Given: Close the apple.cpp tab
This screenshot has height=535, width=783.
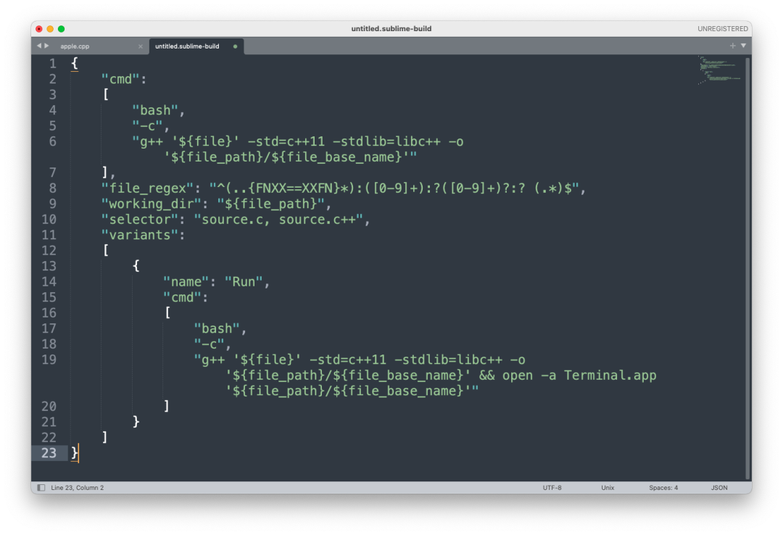Looking at the screenshot, I should tap(141, 46).
